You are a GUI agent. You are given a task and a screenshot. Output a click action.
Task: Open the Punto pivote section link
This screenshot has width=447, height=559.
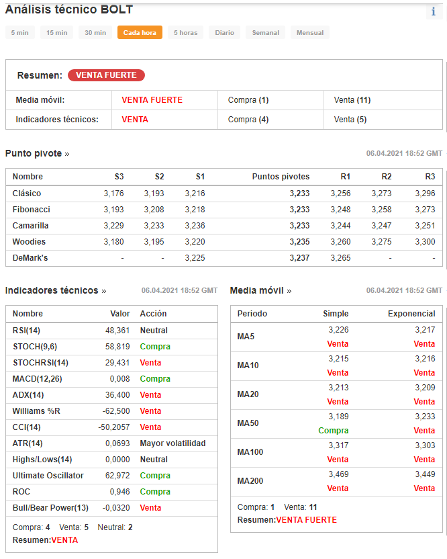[x=37, y=154]
